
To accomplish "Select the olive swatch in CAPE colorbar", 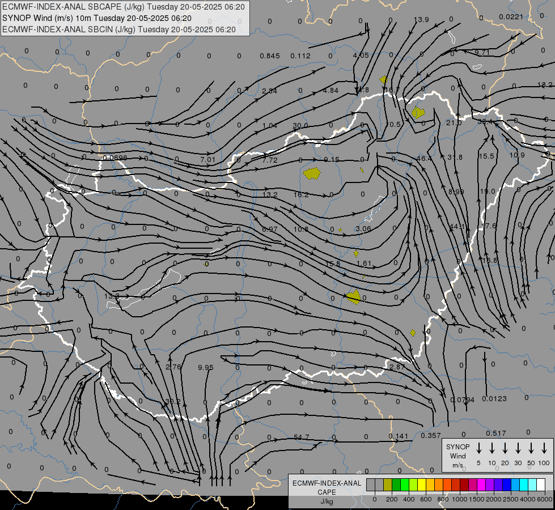I will point(388,485).
